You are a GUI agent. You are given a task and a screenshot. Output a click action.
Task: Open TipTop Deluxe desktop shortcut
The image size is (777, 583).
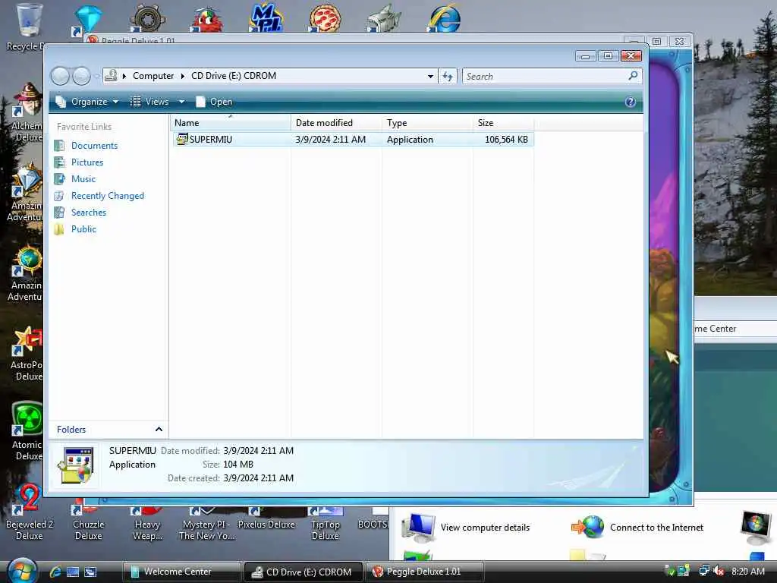coord(325,524)
